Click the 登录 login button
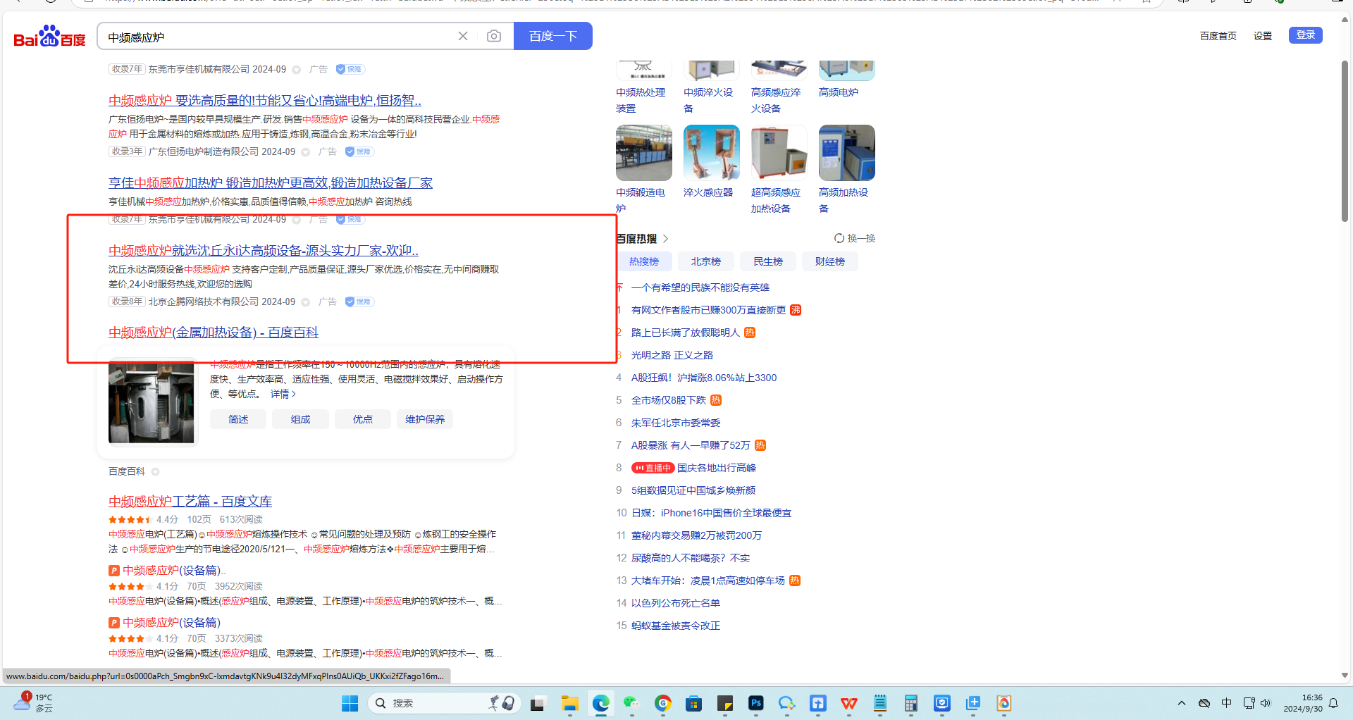This screenshot has height=720, width=1353. pos(1305,35)
